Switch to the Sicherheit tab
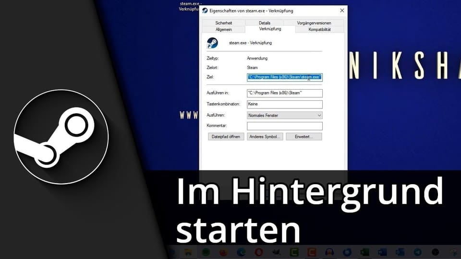The width and height of the screenshot is (461, 259). coord(223,23)
